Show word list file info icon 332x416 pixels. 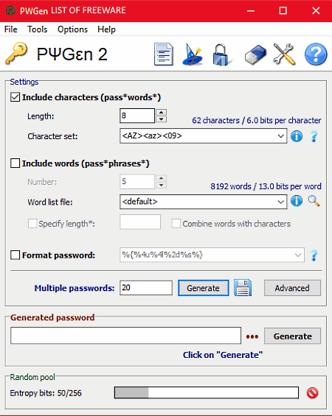pyautogui.click(x=297, y=201)
